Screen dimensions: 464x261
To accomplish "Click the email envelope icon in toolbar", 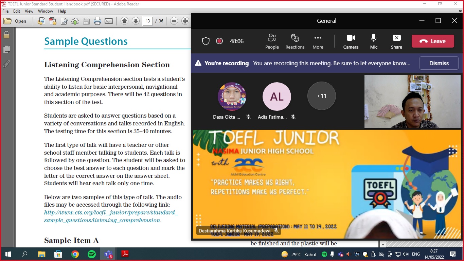I will 109,21.
